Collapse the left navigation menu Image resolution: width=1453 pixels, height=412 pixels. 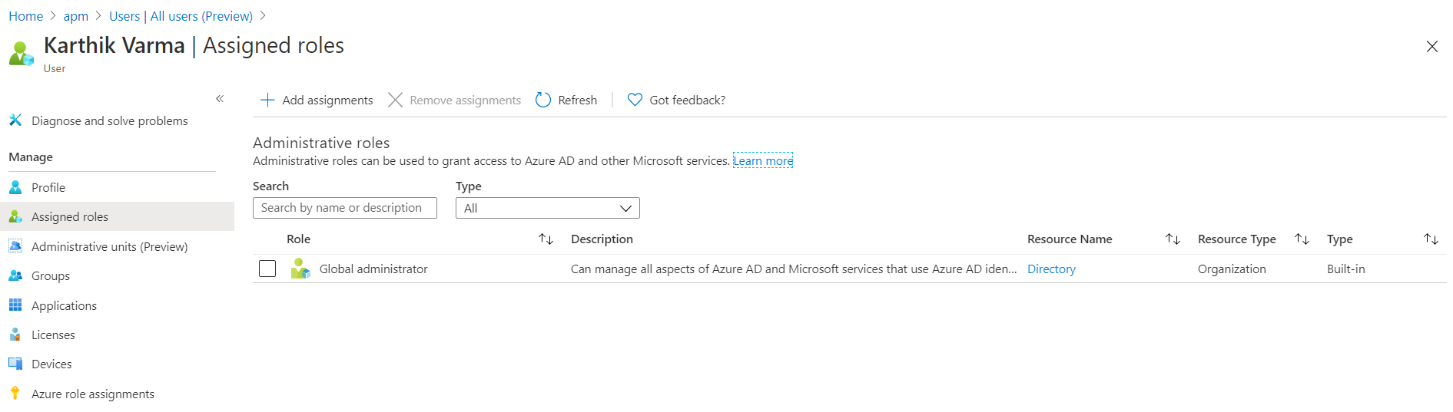220,98
